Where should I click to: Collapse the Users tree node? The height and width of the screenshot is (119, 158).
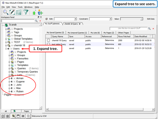click(x=6, y=49)
